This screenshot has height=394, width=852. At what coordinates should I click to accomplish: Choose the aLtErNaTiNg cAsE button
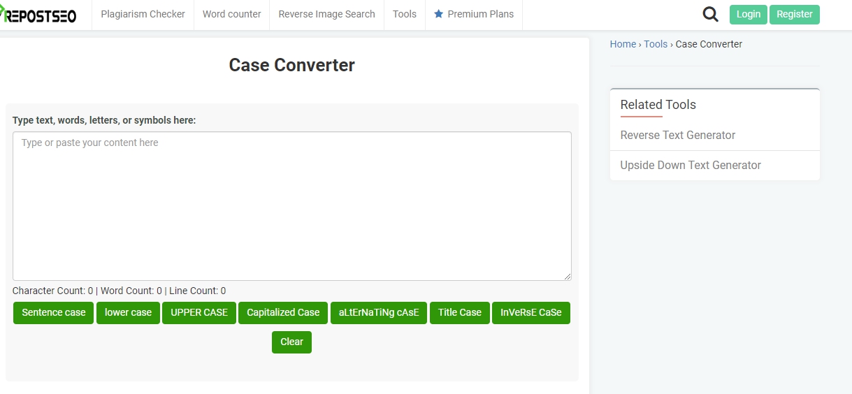[378, 312]
